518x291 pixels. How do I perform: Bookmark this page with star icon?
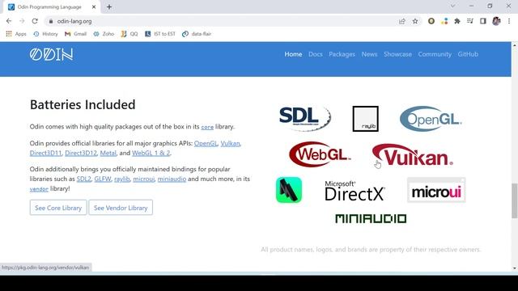click(x=415, y=21)
